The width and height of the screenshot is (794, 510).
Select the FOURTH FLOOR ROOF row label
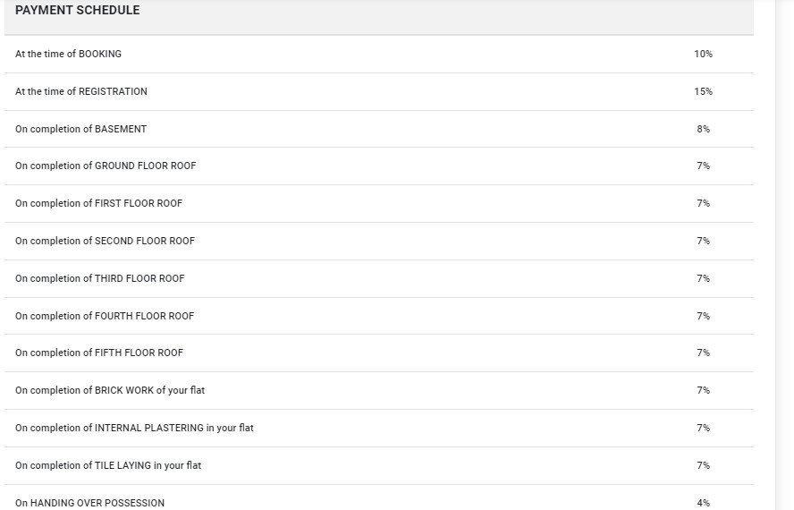tap(105, 316)
